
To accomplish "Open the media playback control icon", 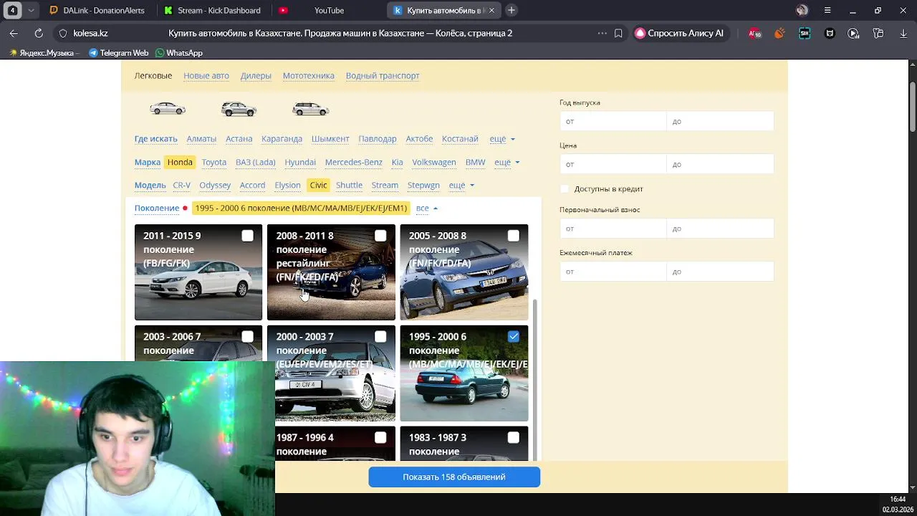I will [x=853, y=33].
